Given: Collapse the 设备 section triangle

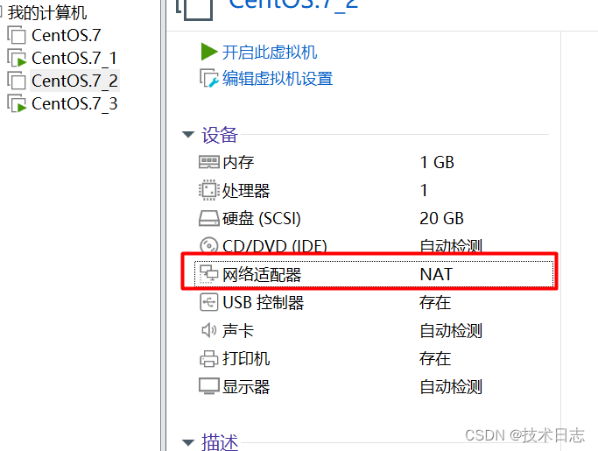Looking at the screenshot, I should [188, 134].
